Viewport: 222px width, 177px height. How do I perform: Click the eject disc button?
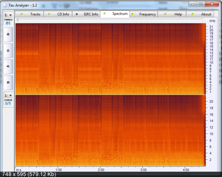[8, 51]
